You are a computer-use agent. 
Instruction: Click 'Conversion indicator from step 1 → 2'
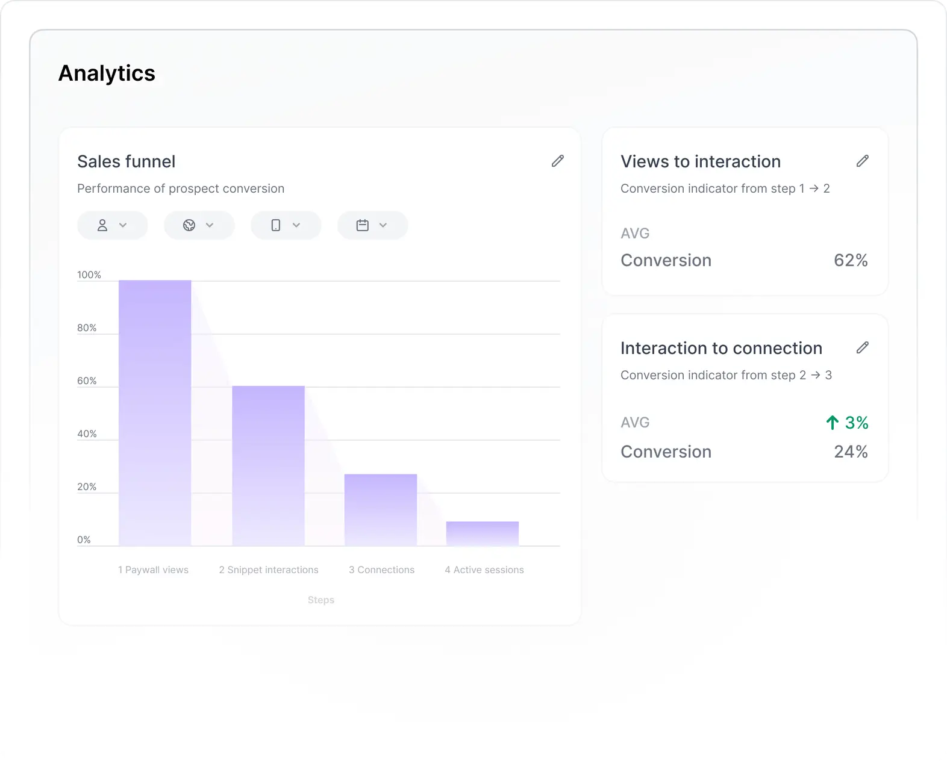(725, 188)
